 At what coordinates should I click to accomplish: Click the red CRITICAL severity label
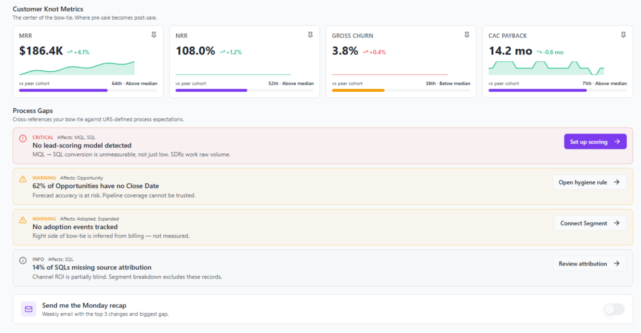coord(43,137)
